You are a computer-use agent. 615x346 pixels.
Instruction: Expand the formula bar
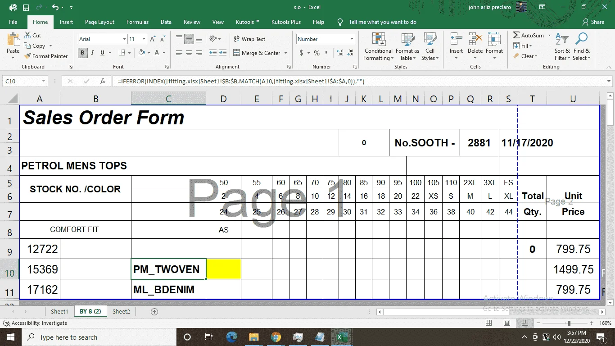click(609, 81)
